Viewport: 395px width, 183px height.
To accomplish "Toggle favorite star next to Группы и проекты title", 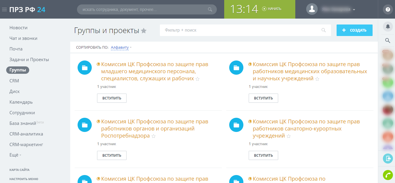I will 144,31.
